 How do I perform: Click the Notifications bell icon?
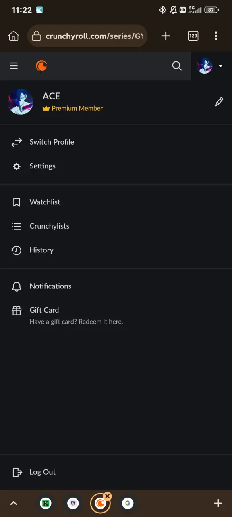pos(17,286)
